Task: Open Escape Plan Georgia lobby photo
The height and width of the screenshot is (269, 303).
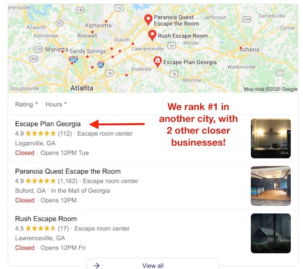Action: pyautogui.click(x=270, y=138)
